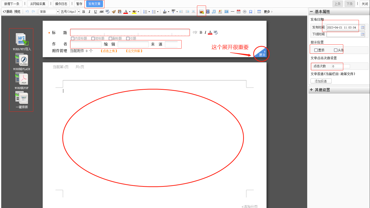
Task: Select 从网络采集 in the top bar
Action: click(x=38, y=4)
